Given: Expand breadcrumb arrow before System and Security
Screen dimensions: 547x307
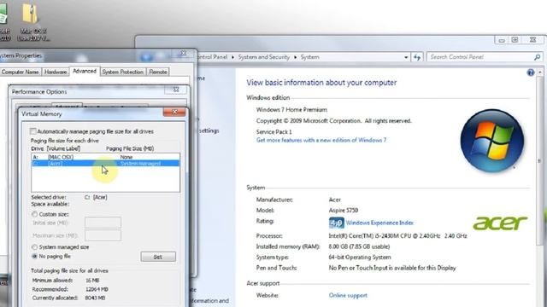Looking at the screenshot, I should (x=232, y=57).
